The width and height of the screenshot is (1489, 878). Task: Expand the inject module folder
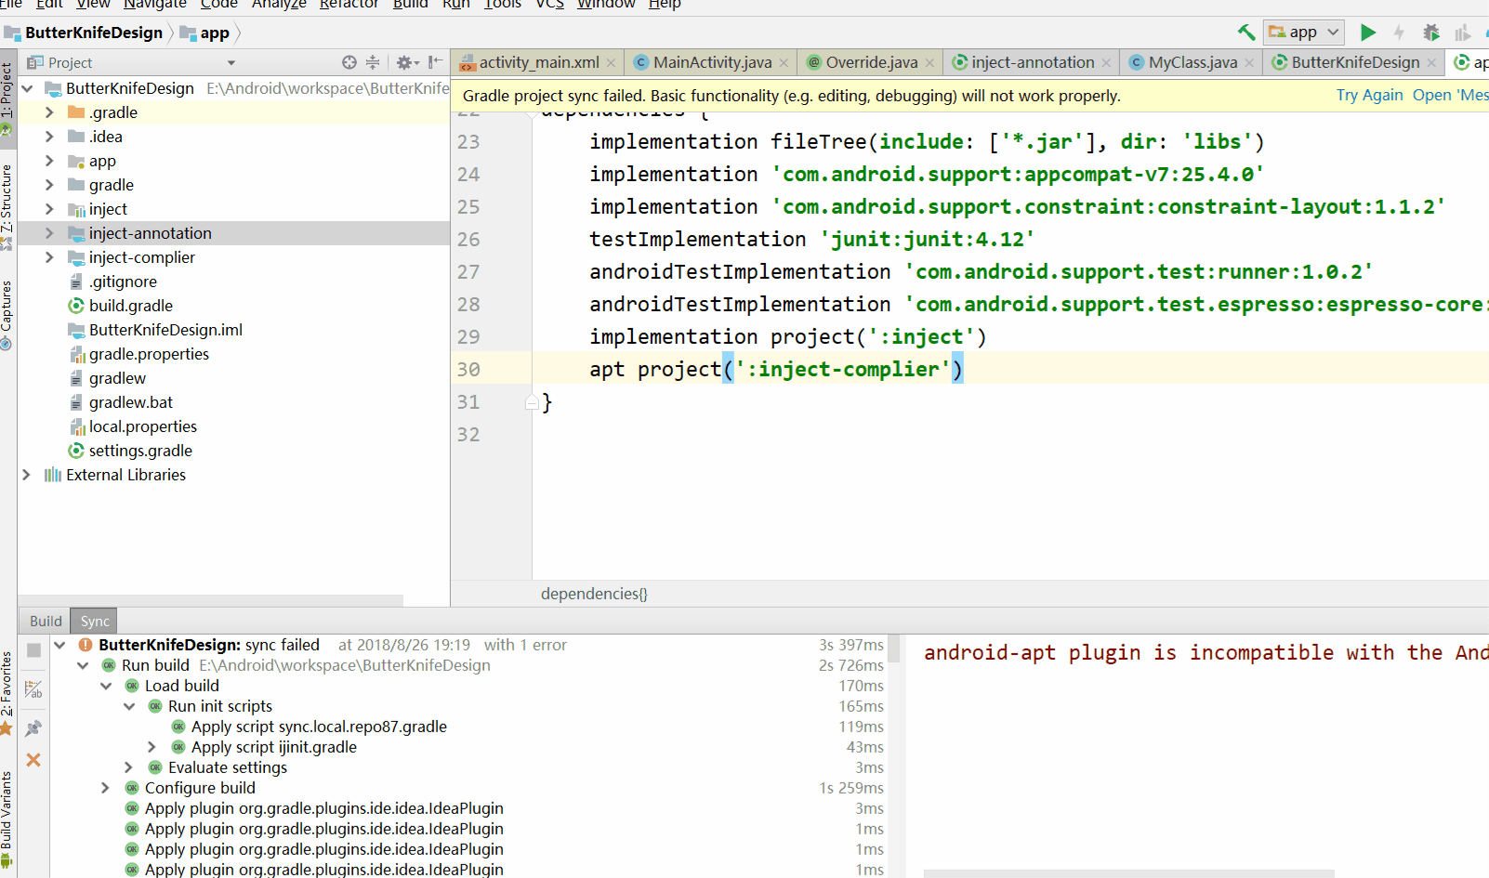[x=49, y=209]
